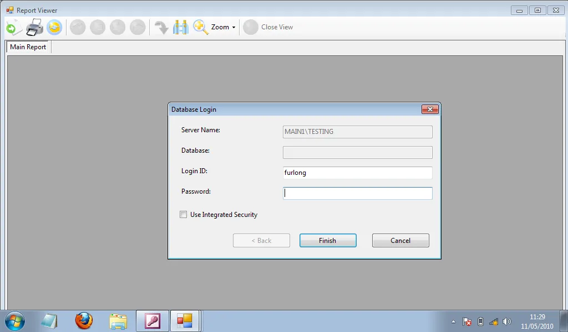Switch to Microsoft Access taskbar icon

[x=153, y=321]
